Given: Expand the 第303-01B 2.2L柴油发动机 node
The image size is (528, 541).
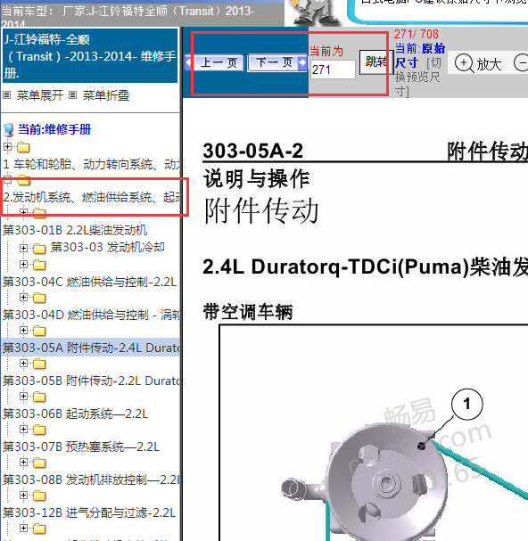Looking at the screenshot, I should pyautogui.click(x=23, y=212).
